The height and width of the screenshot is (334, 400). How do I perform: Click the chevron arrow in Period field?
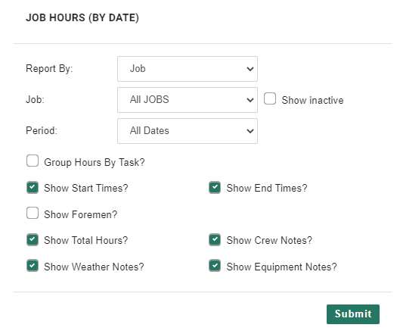point(250,131)
